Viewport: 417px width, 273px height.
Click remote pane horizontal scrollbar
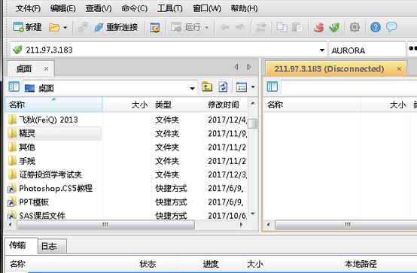tap(345, 225)
